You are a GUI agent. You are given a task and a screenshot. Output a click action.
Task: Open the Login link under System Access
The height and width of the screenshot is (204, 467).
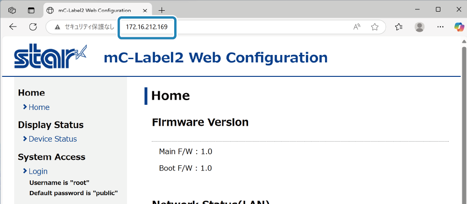click(x=38, y=171)
